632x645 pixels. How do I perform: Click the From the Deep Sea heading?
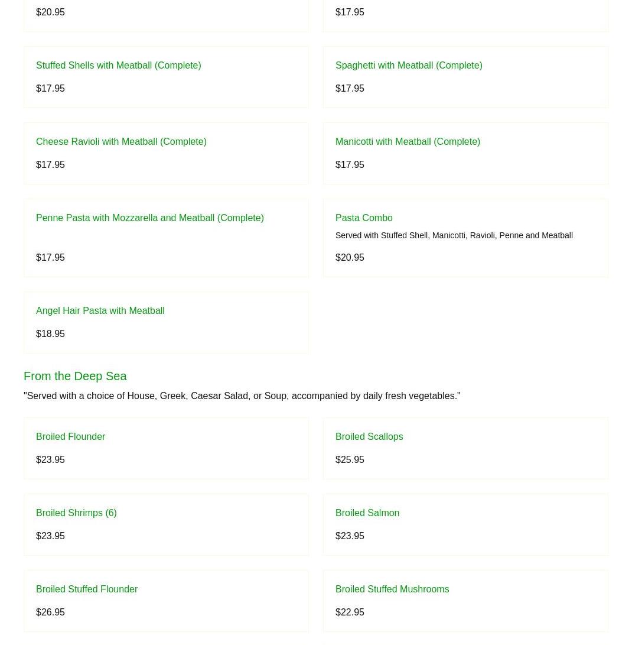pyautogui.click(x=75, y=376)
